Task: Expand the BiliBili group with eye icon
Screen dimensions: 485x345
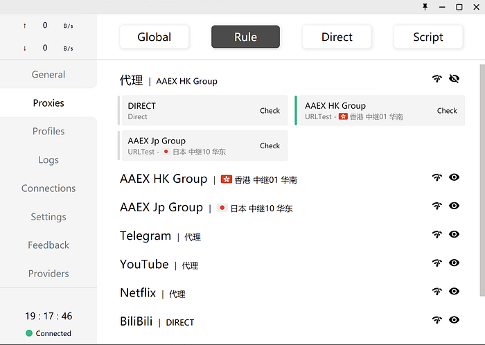Action: (x=454, y=319)
